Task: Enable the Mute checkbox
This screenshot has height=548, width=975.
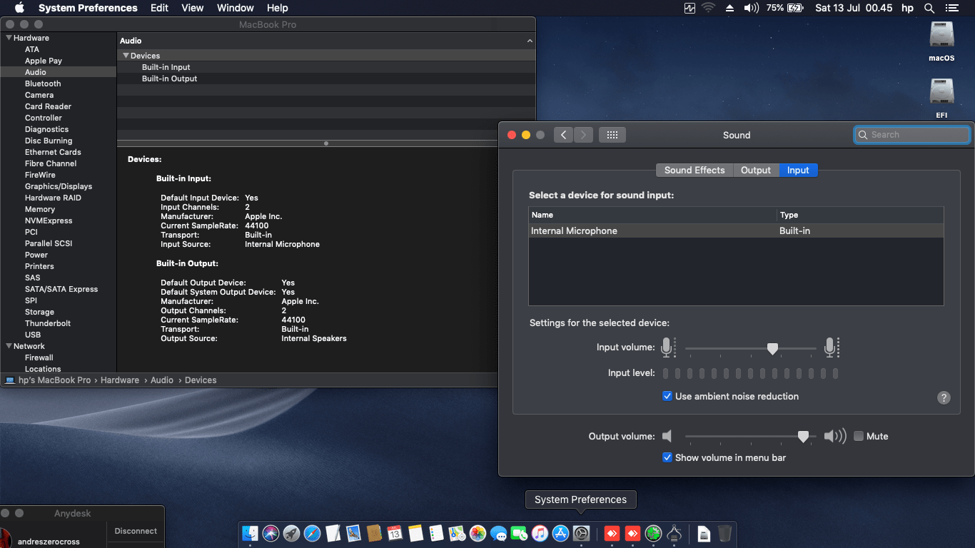Action: tap(859, 436)
